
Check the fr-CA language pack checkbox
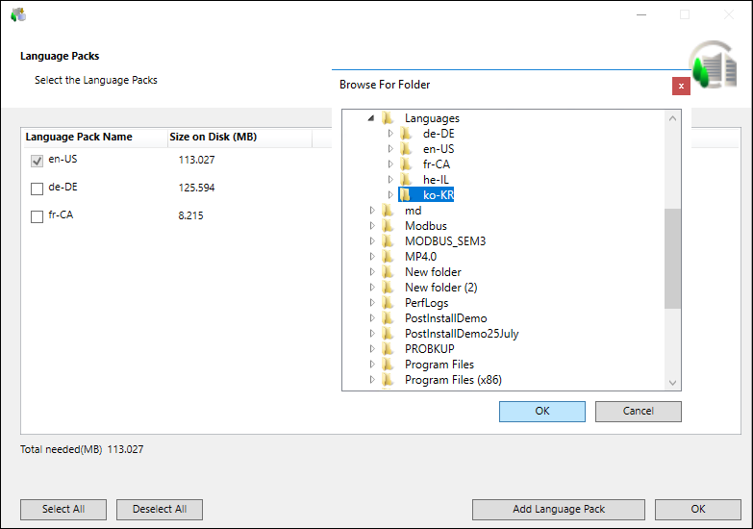[x=38, y=216]
